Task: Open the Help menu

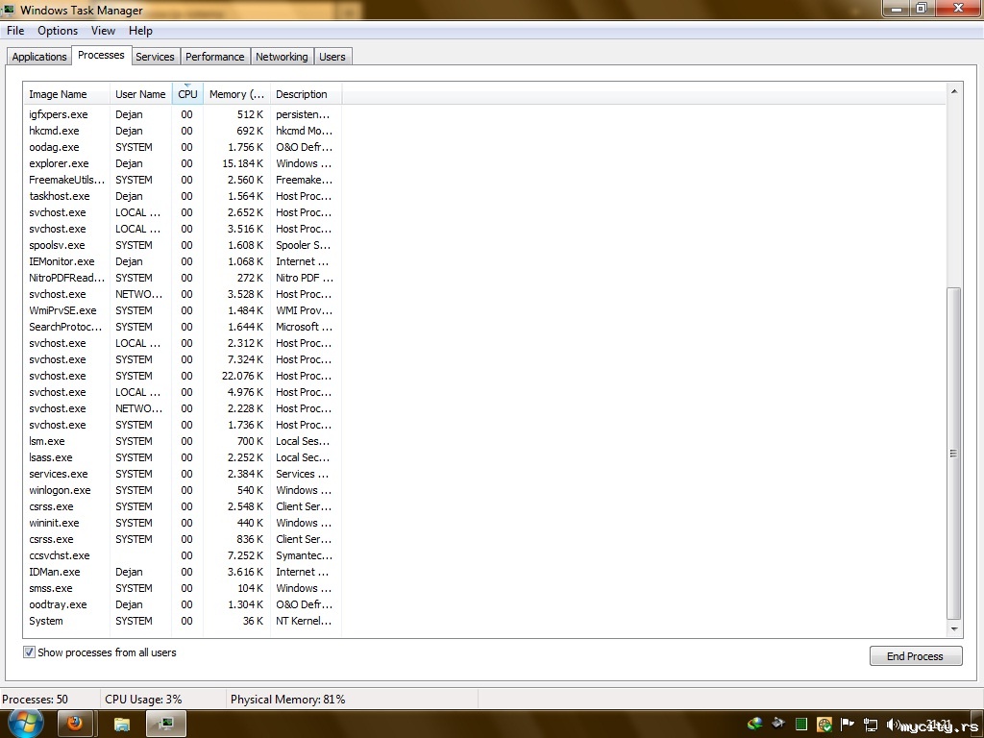Action: (x=140, y=31)
